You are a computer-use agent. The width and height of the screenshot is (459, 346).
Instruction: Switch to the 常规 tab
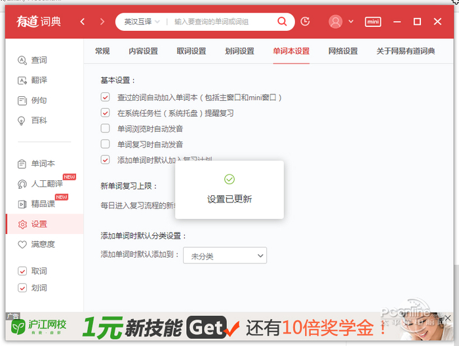[102, 51]
